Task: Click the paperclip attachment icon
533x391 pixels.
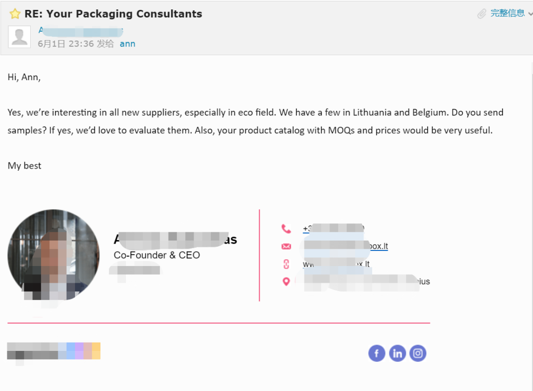Action: (x=481, y=14)
